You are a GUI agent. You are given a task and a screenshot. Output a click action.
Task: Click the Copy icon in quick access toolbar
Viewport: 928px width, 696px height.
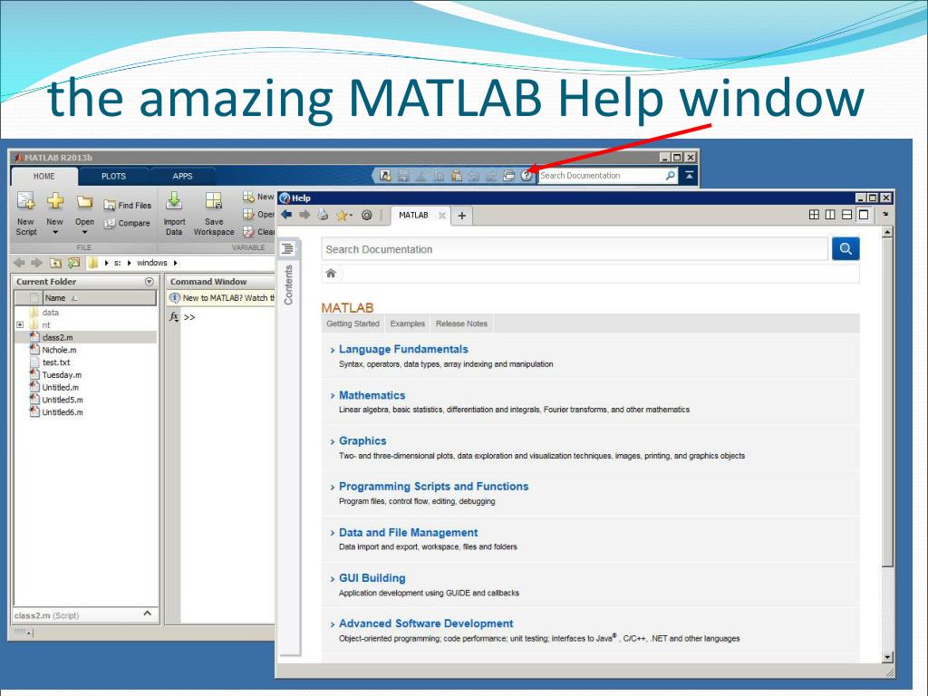tap(439, 176)
